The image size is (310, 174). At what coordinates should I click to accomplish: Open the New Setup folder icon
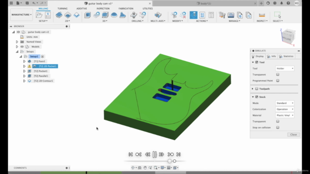coord(39,15)
